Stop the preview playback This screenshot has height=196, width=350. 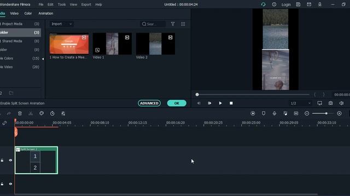click(231, 103)
